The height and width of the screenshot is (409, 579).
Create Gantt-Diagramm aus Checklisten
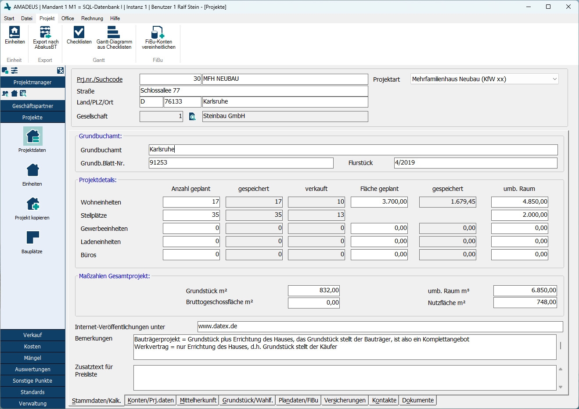pos(114,33)
